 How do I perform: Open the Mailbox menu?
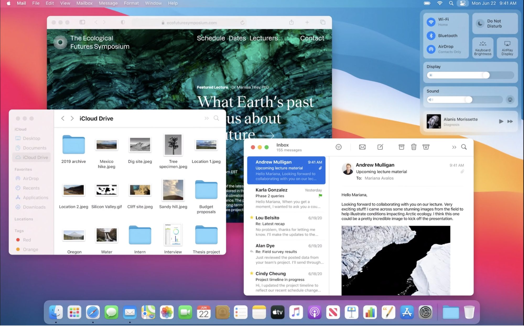point(84,3)
